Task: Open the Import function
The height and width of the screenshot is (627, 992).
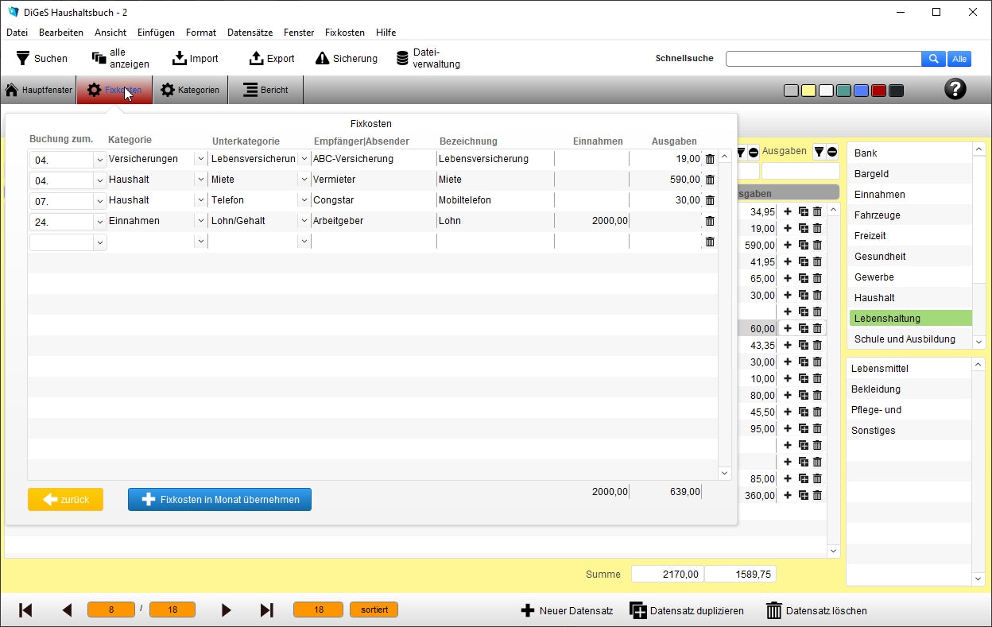Action: 180,58
